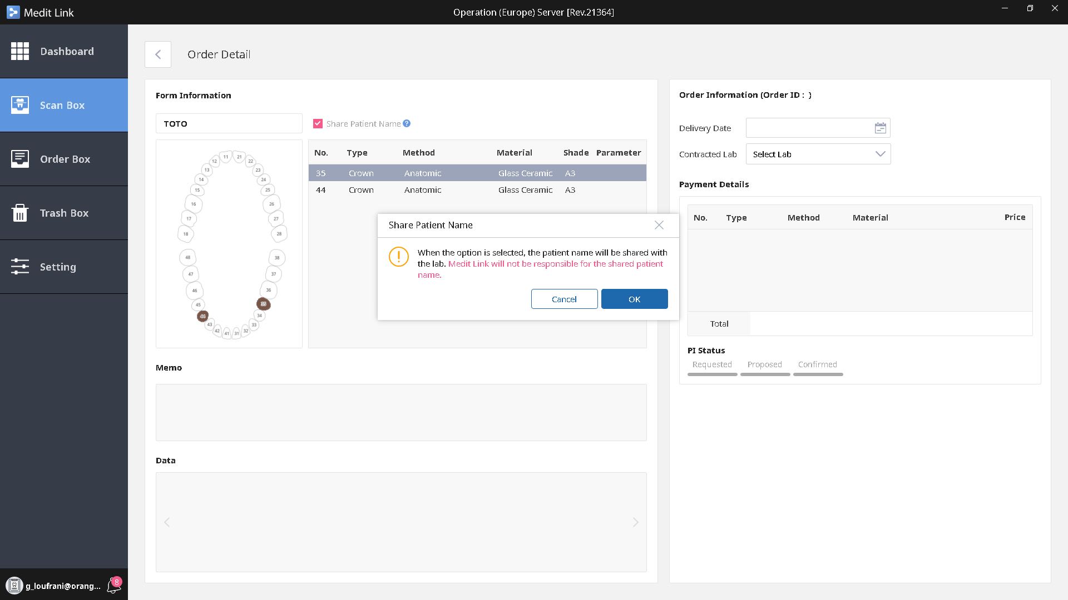Screen dimensions: 1068x600
Task: Open the Setting sliders icon
Action: pyautogui.click(x=20, y=267)
